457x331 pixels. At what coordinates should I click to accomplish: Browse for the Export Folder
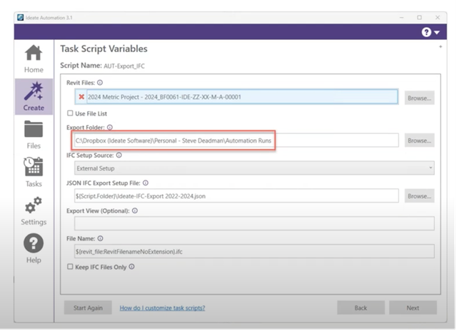pos(419,141)
